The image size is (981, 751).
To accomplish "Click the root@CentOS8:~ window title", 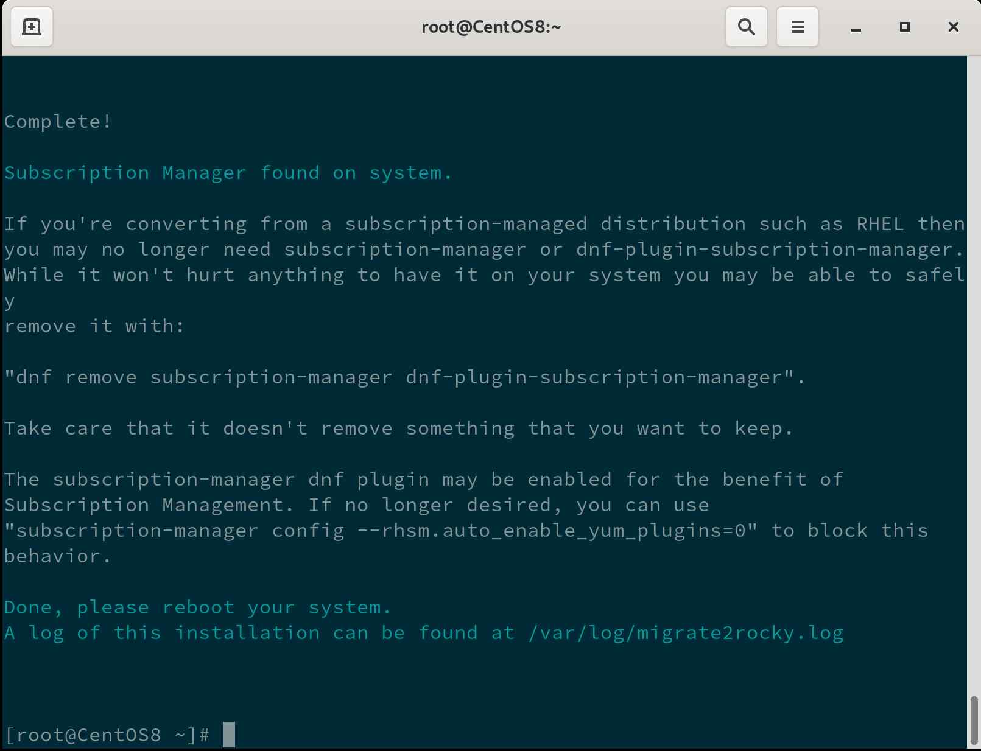I will pyautogui.click(x=491, y=27).
